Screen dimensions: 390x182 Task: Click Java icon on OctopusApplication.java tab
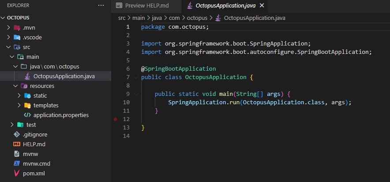[190, 5]
